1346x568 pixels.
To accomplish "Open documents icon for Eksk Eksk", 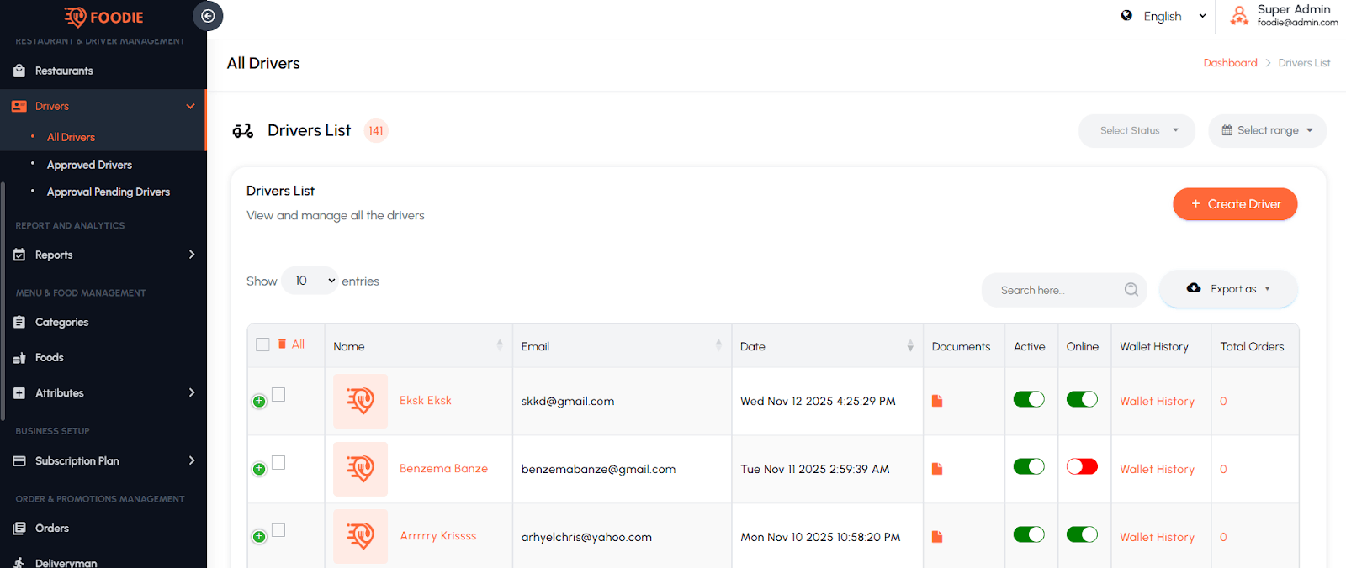I will click(937, 401).
